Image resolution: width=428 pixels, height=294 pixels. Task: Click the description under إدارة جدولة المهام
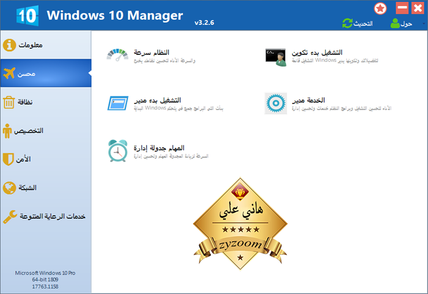click(171, 156)
